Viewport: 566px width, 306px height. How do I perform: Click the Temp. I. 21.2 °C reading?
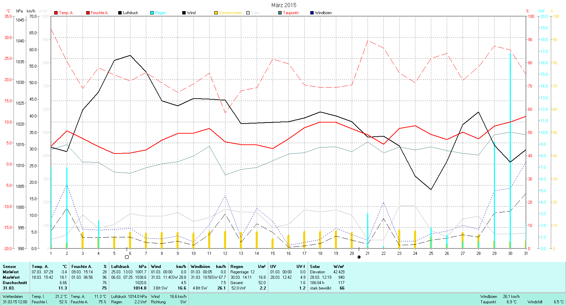[50, 297]
